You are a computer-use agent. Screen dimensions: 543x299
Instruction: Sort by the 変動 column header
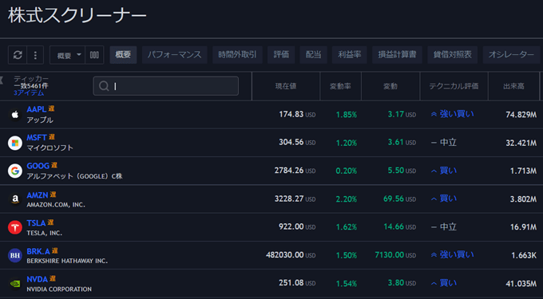(x=390, y=86)
